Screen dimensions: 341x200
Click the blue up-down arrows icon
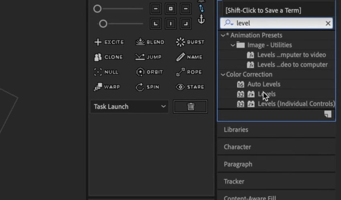click(x=201, y=8)
